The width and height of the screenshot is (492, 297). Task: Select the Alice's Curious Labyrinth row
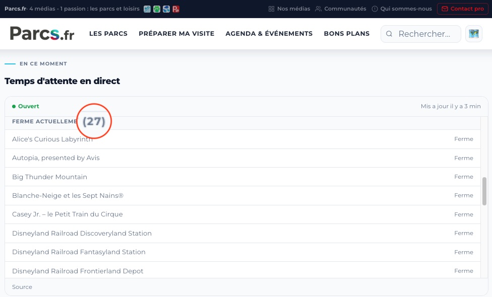pos(242,139)
